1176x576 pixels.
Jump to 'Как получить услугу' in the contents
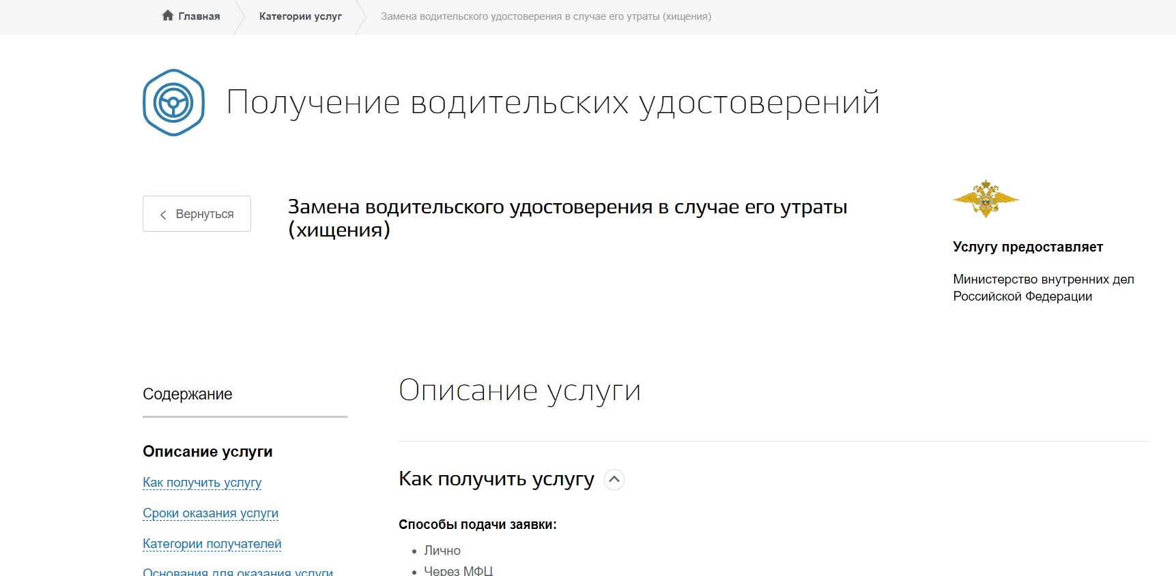click(x=202, y=483)
